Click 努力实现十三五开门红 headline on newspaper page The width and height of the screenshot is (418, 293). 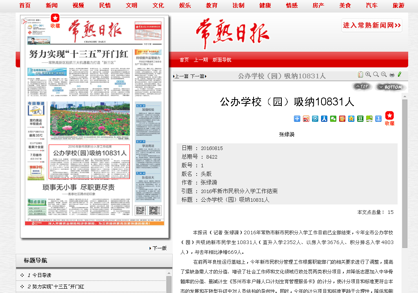(x=78, y=54)
